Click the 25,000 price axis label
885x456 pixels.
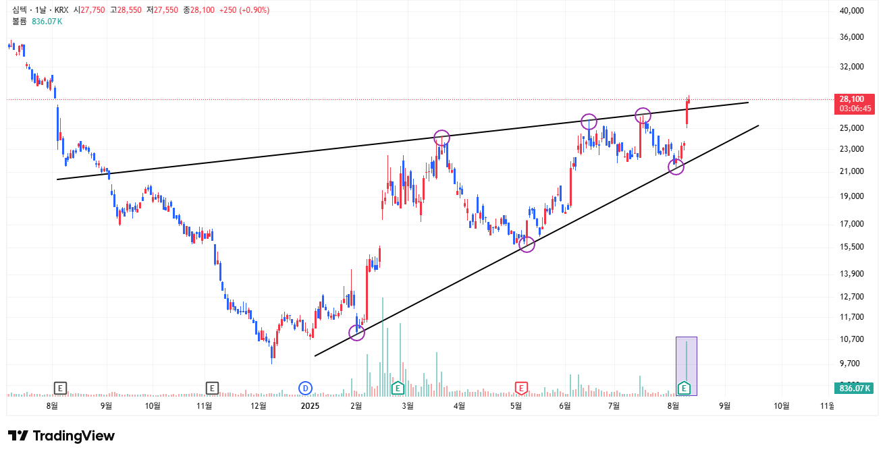click(852, 128)
